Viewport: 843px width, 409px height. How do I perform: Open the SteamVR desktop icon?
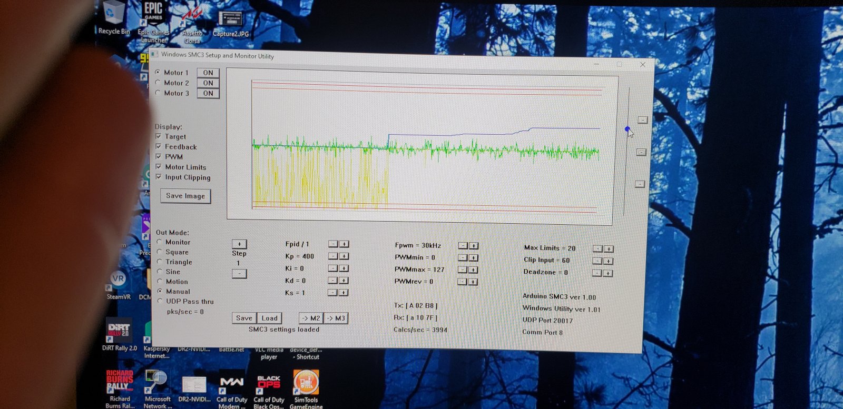point(119,282)
